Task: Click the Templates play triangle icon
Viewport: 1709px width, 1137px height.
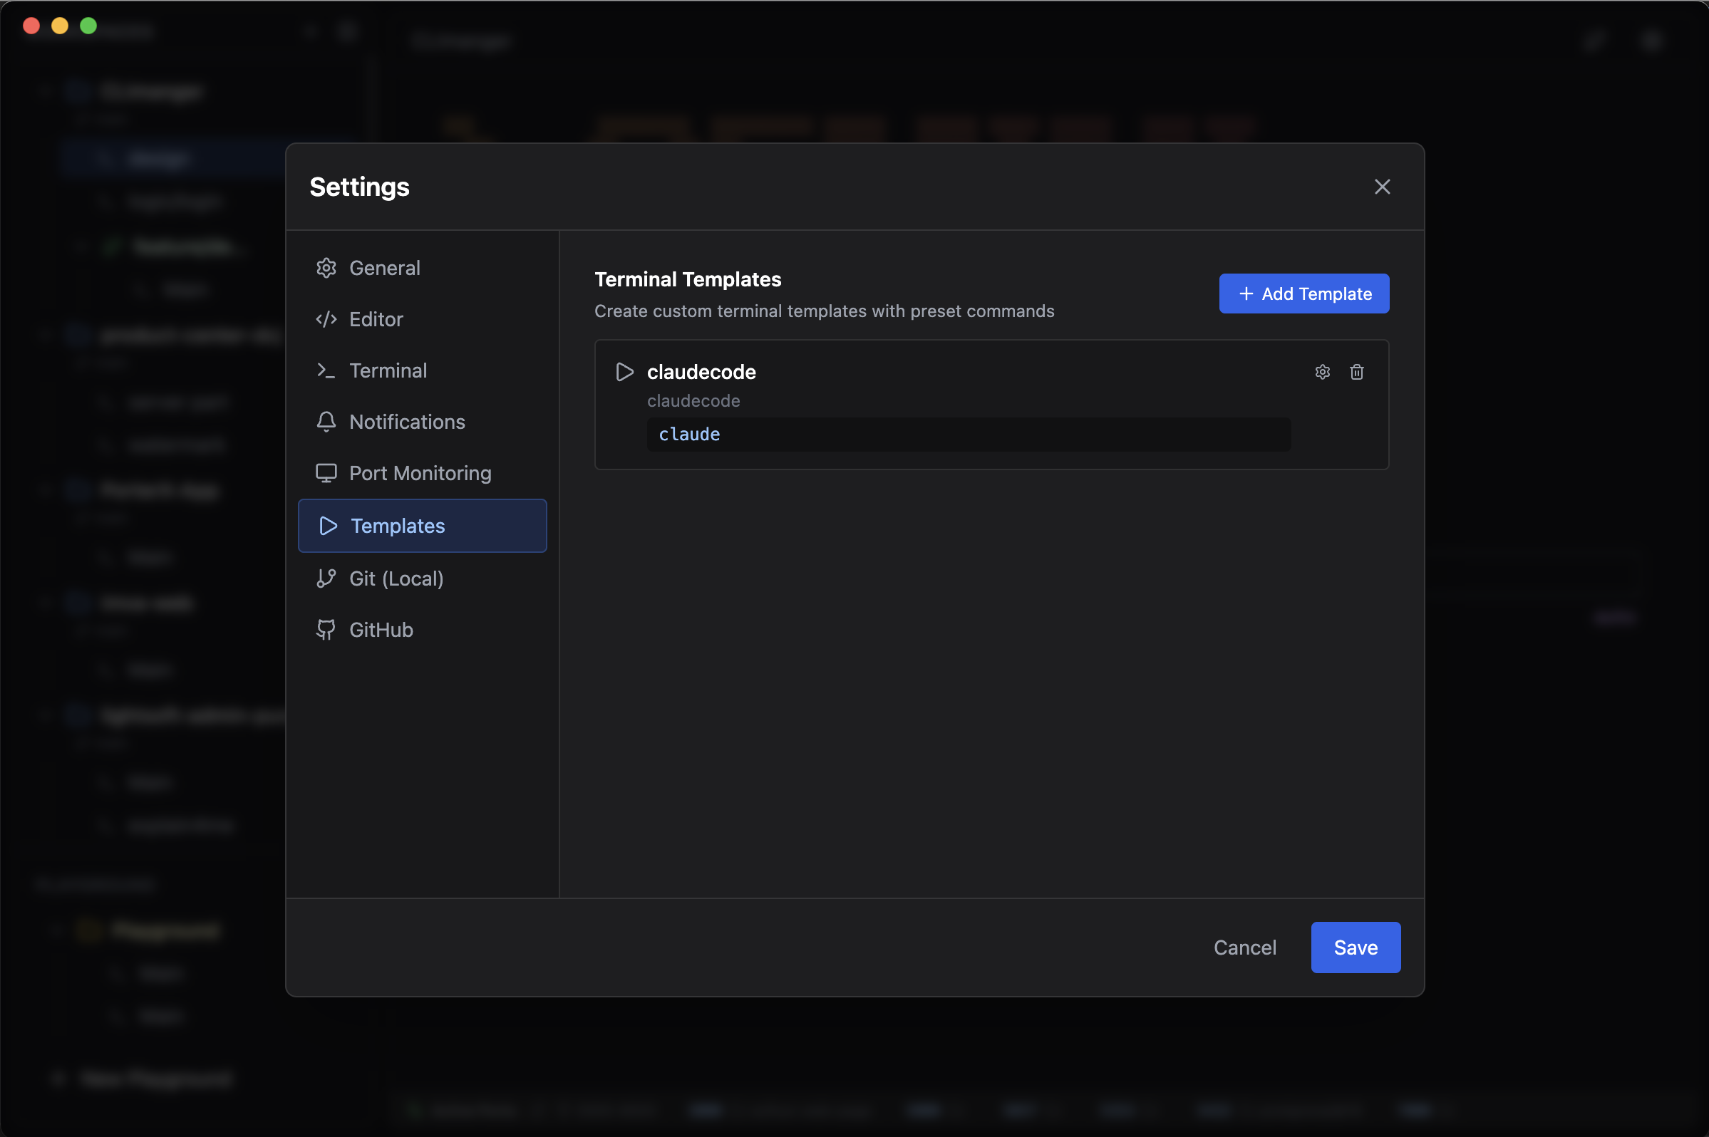Action: tap(327, 526)
